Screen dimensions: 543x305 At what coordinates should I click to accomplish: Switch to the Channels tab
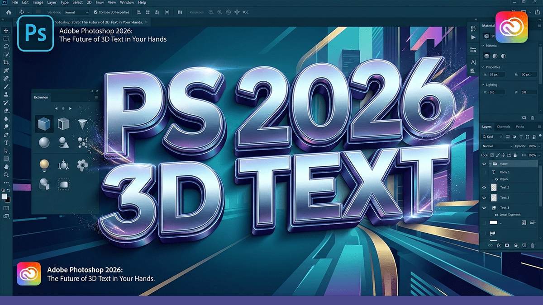[503, 127]
